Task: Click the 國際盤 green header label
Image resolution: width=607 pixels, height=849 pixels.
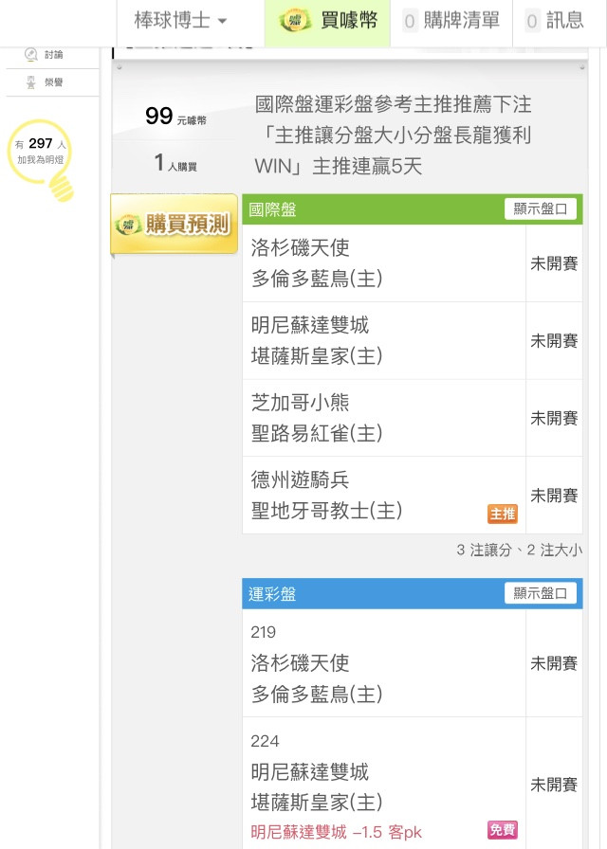Action: 272,209
